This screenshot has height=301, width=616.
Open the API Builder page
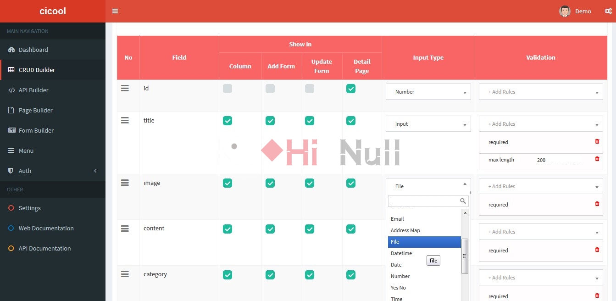pyautogui.click(x=53, y=90)
